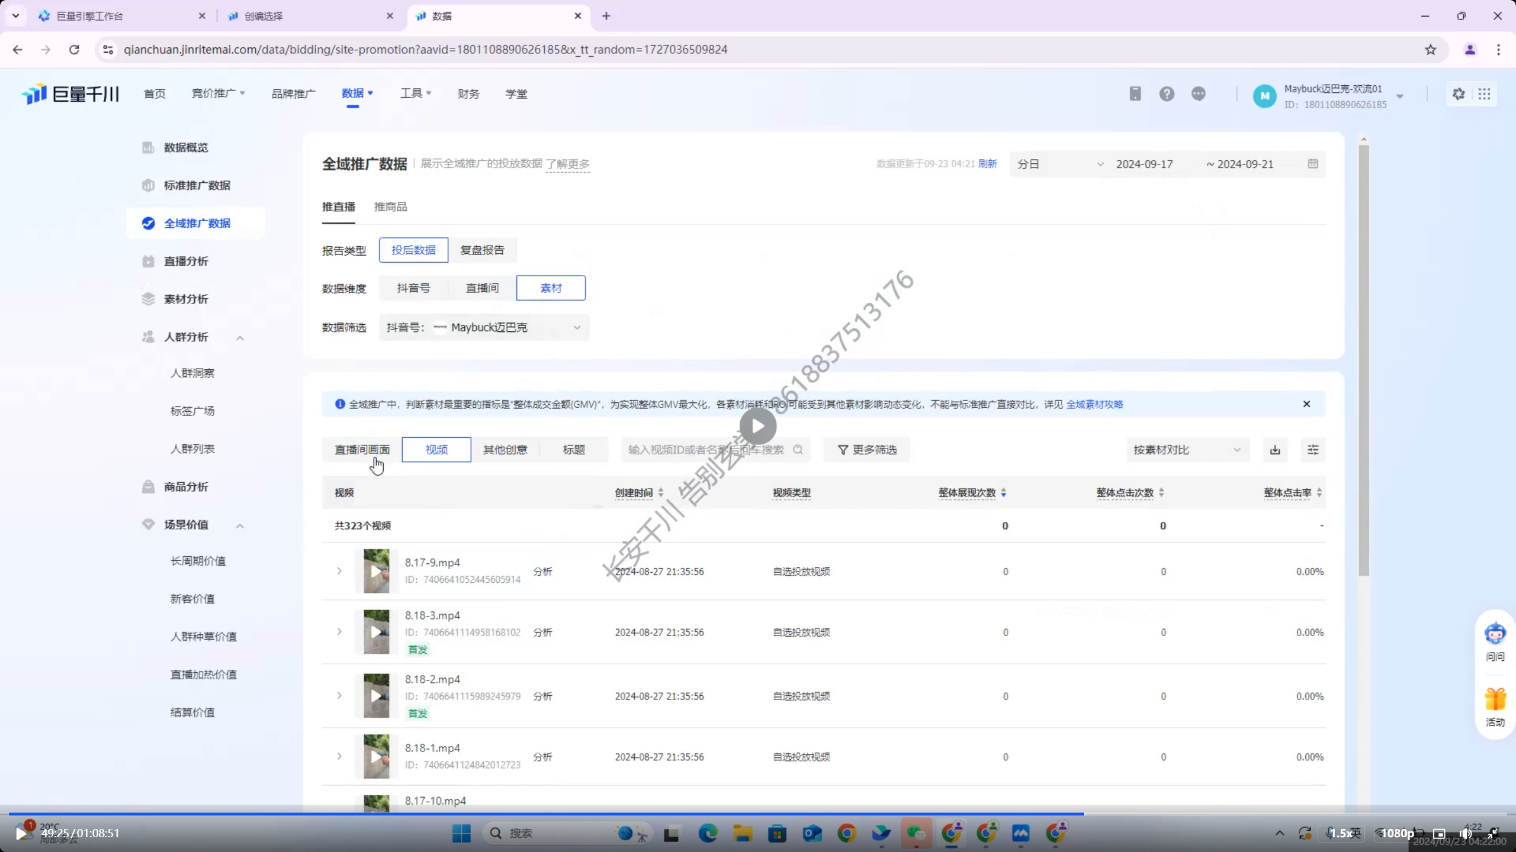Open the apps grid icon
Viewport: 1516px width, 852px height.
tap(1484, 94)
